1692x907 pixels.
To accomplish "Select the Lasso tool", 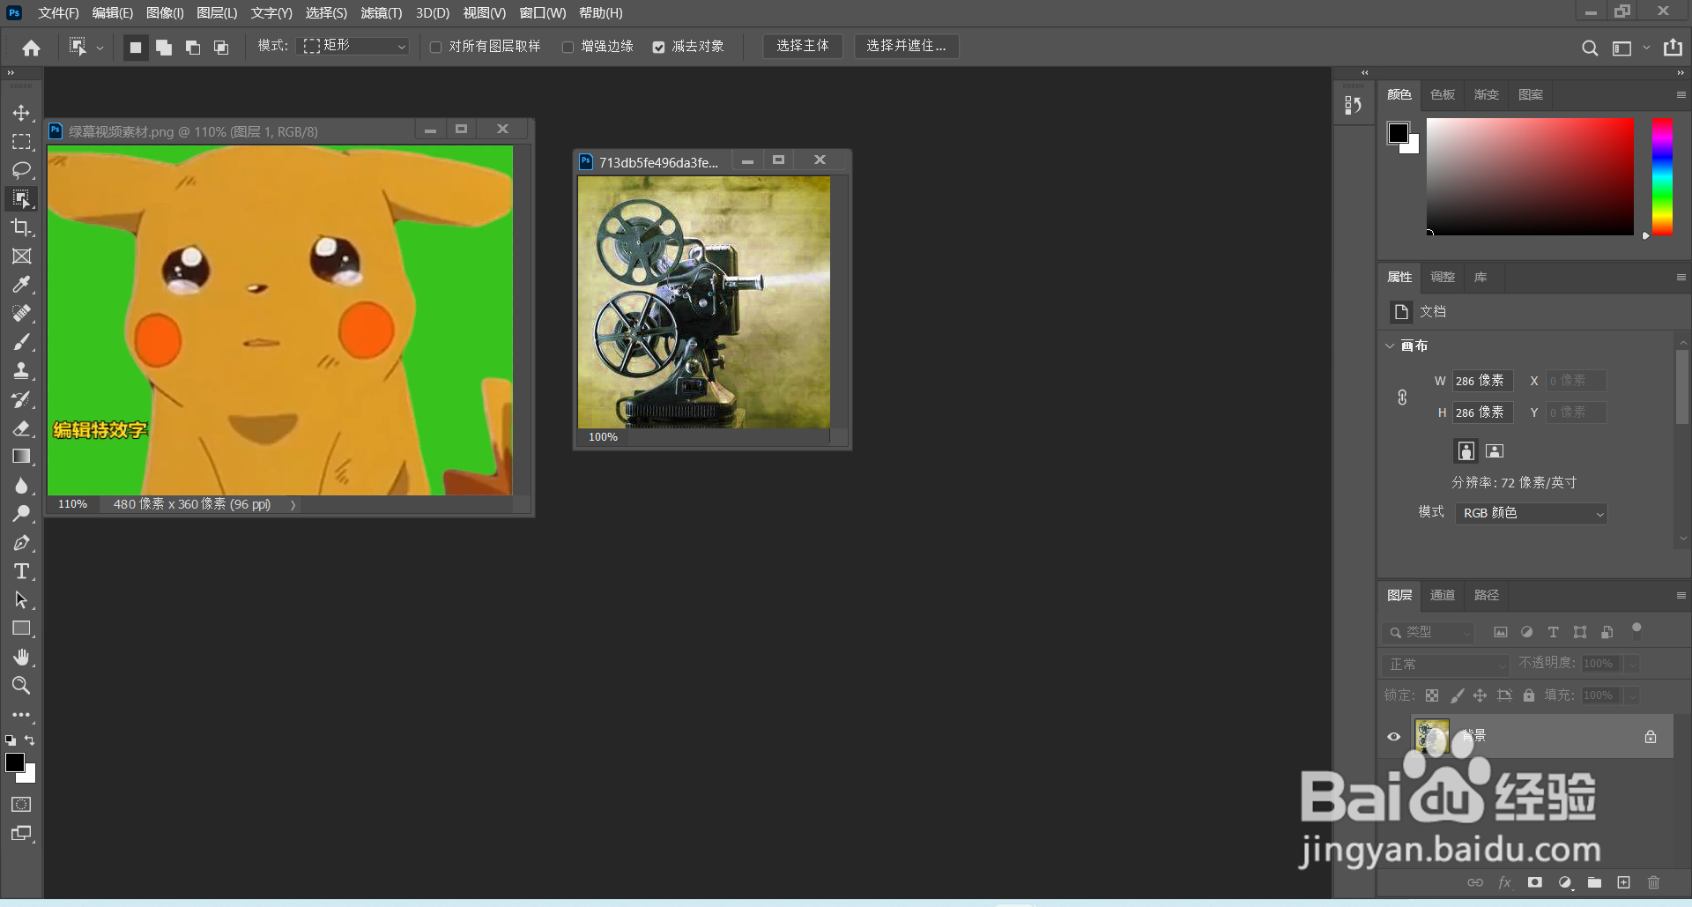I will (x=21, y=170).
